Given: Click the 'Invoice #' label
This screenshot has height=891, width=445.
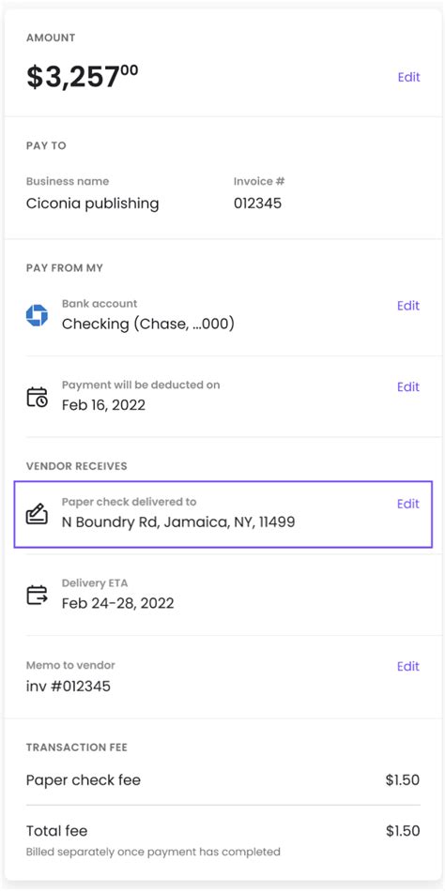Looking at the screenshot, I should point(259,181).
